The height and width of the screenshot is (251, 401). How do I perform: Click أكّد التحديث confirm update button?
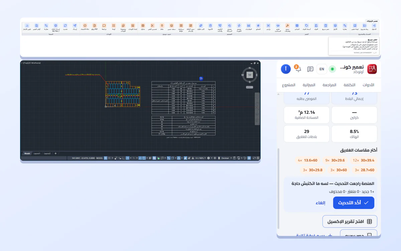coord(354,203)
